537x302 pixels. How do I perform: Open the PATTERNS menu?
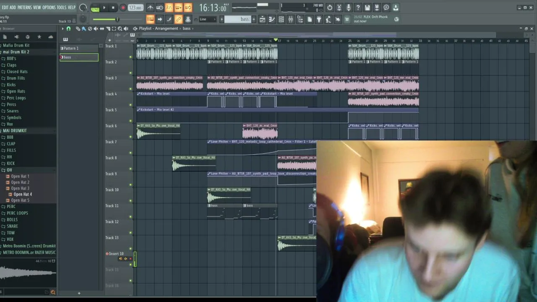click(25, 8)
